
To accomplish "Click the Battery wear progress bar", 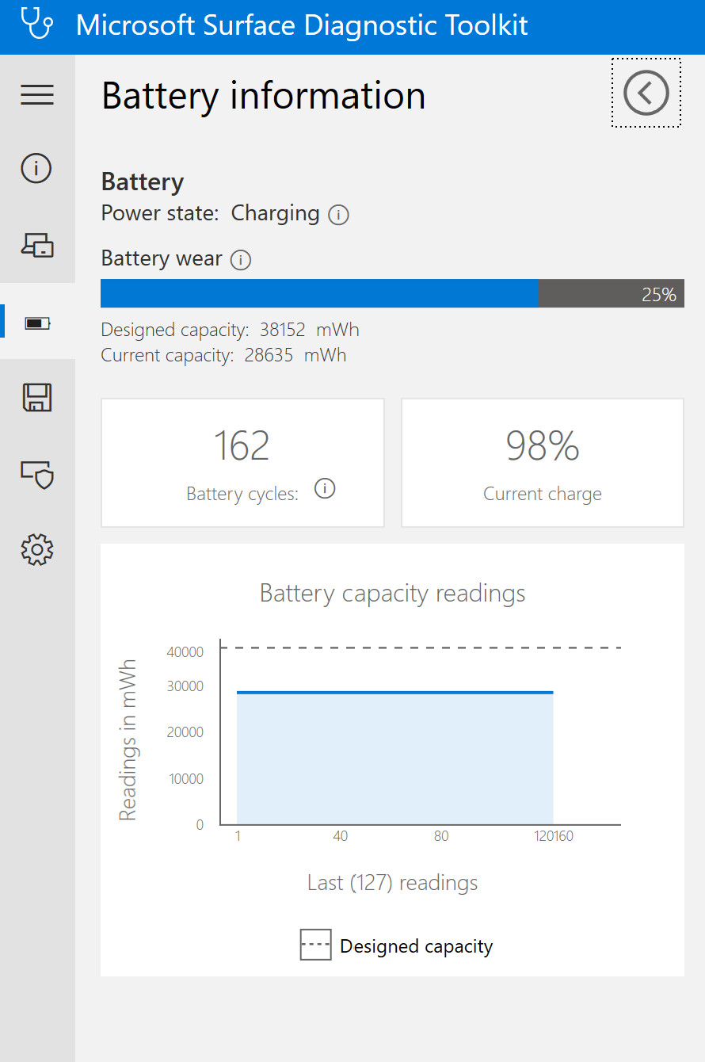I will pyautogui.click(x=392, y=293).
